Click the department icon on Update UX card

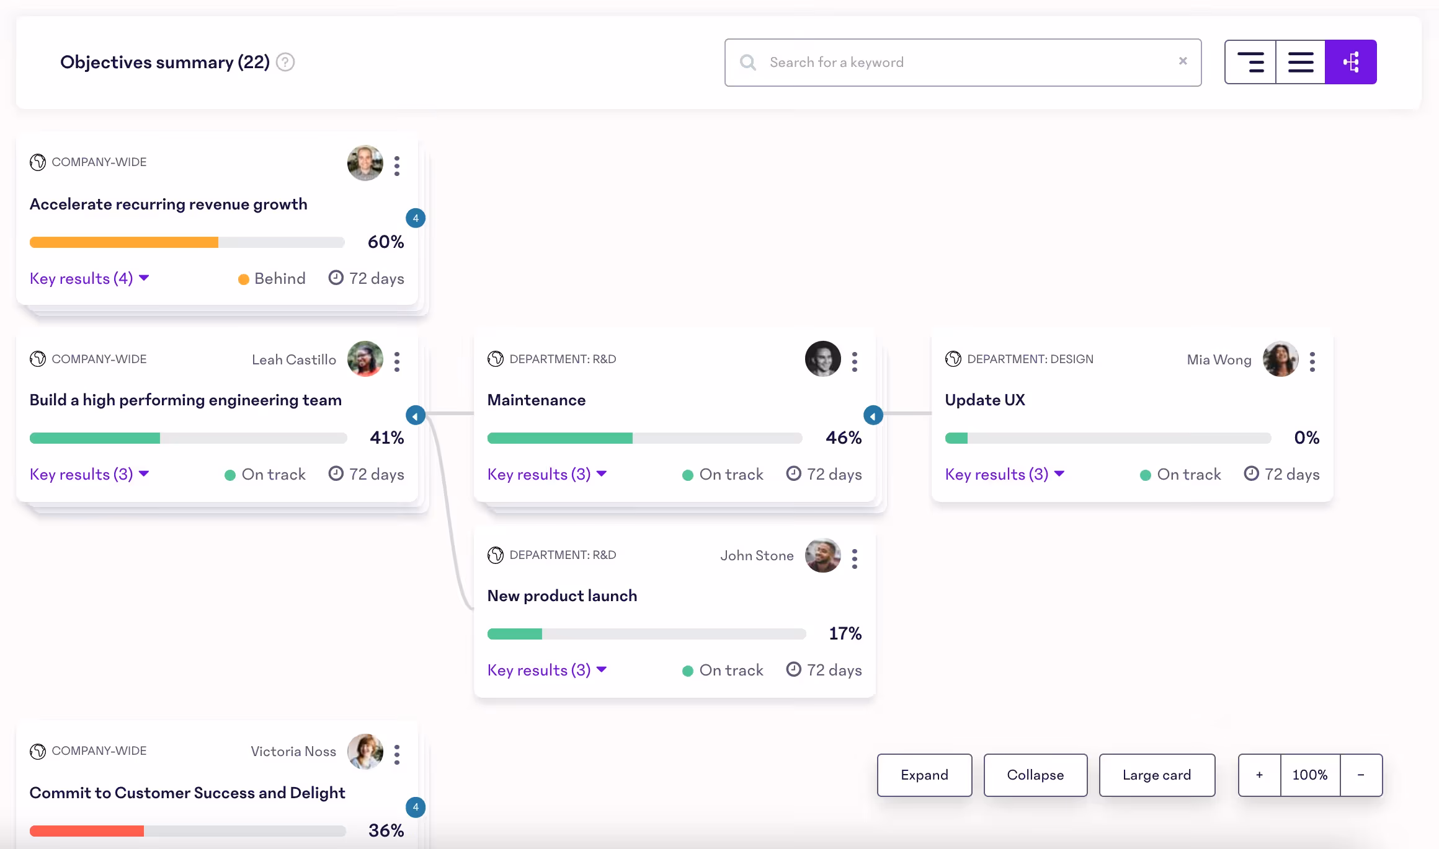point(953,359)
